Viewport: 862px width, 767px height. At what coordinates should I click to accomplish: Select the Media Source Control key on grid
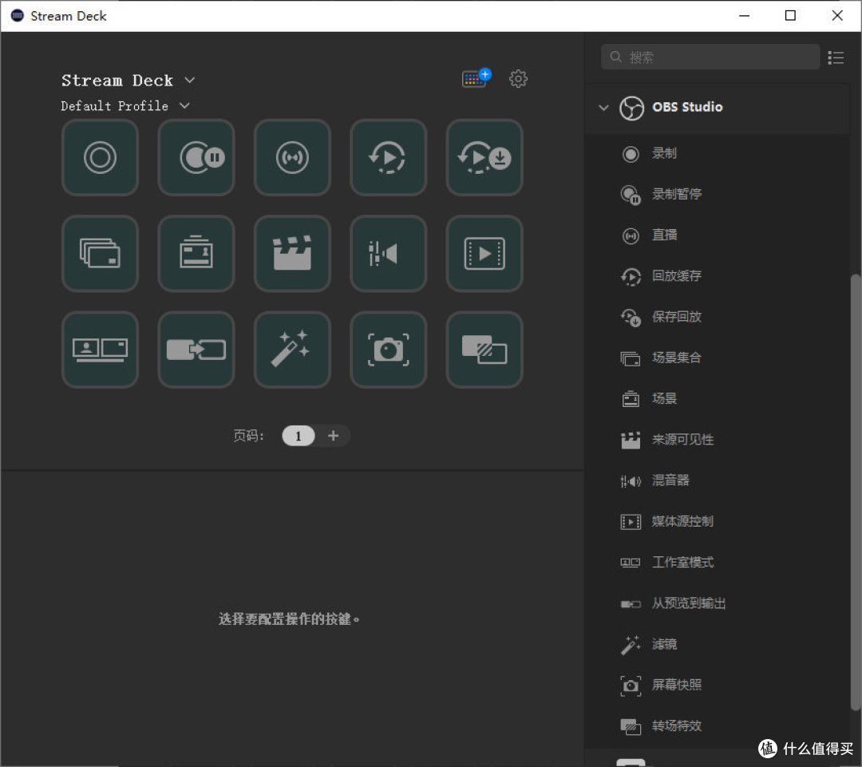click(484, 254)
